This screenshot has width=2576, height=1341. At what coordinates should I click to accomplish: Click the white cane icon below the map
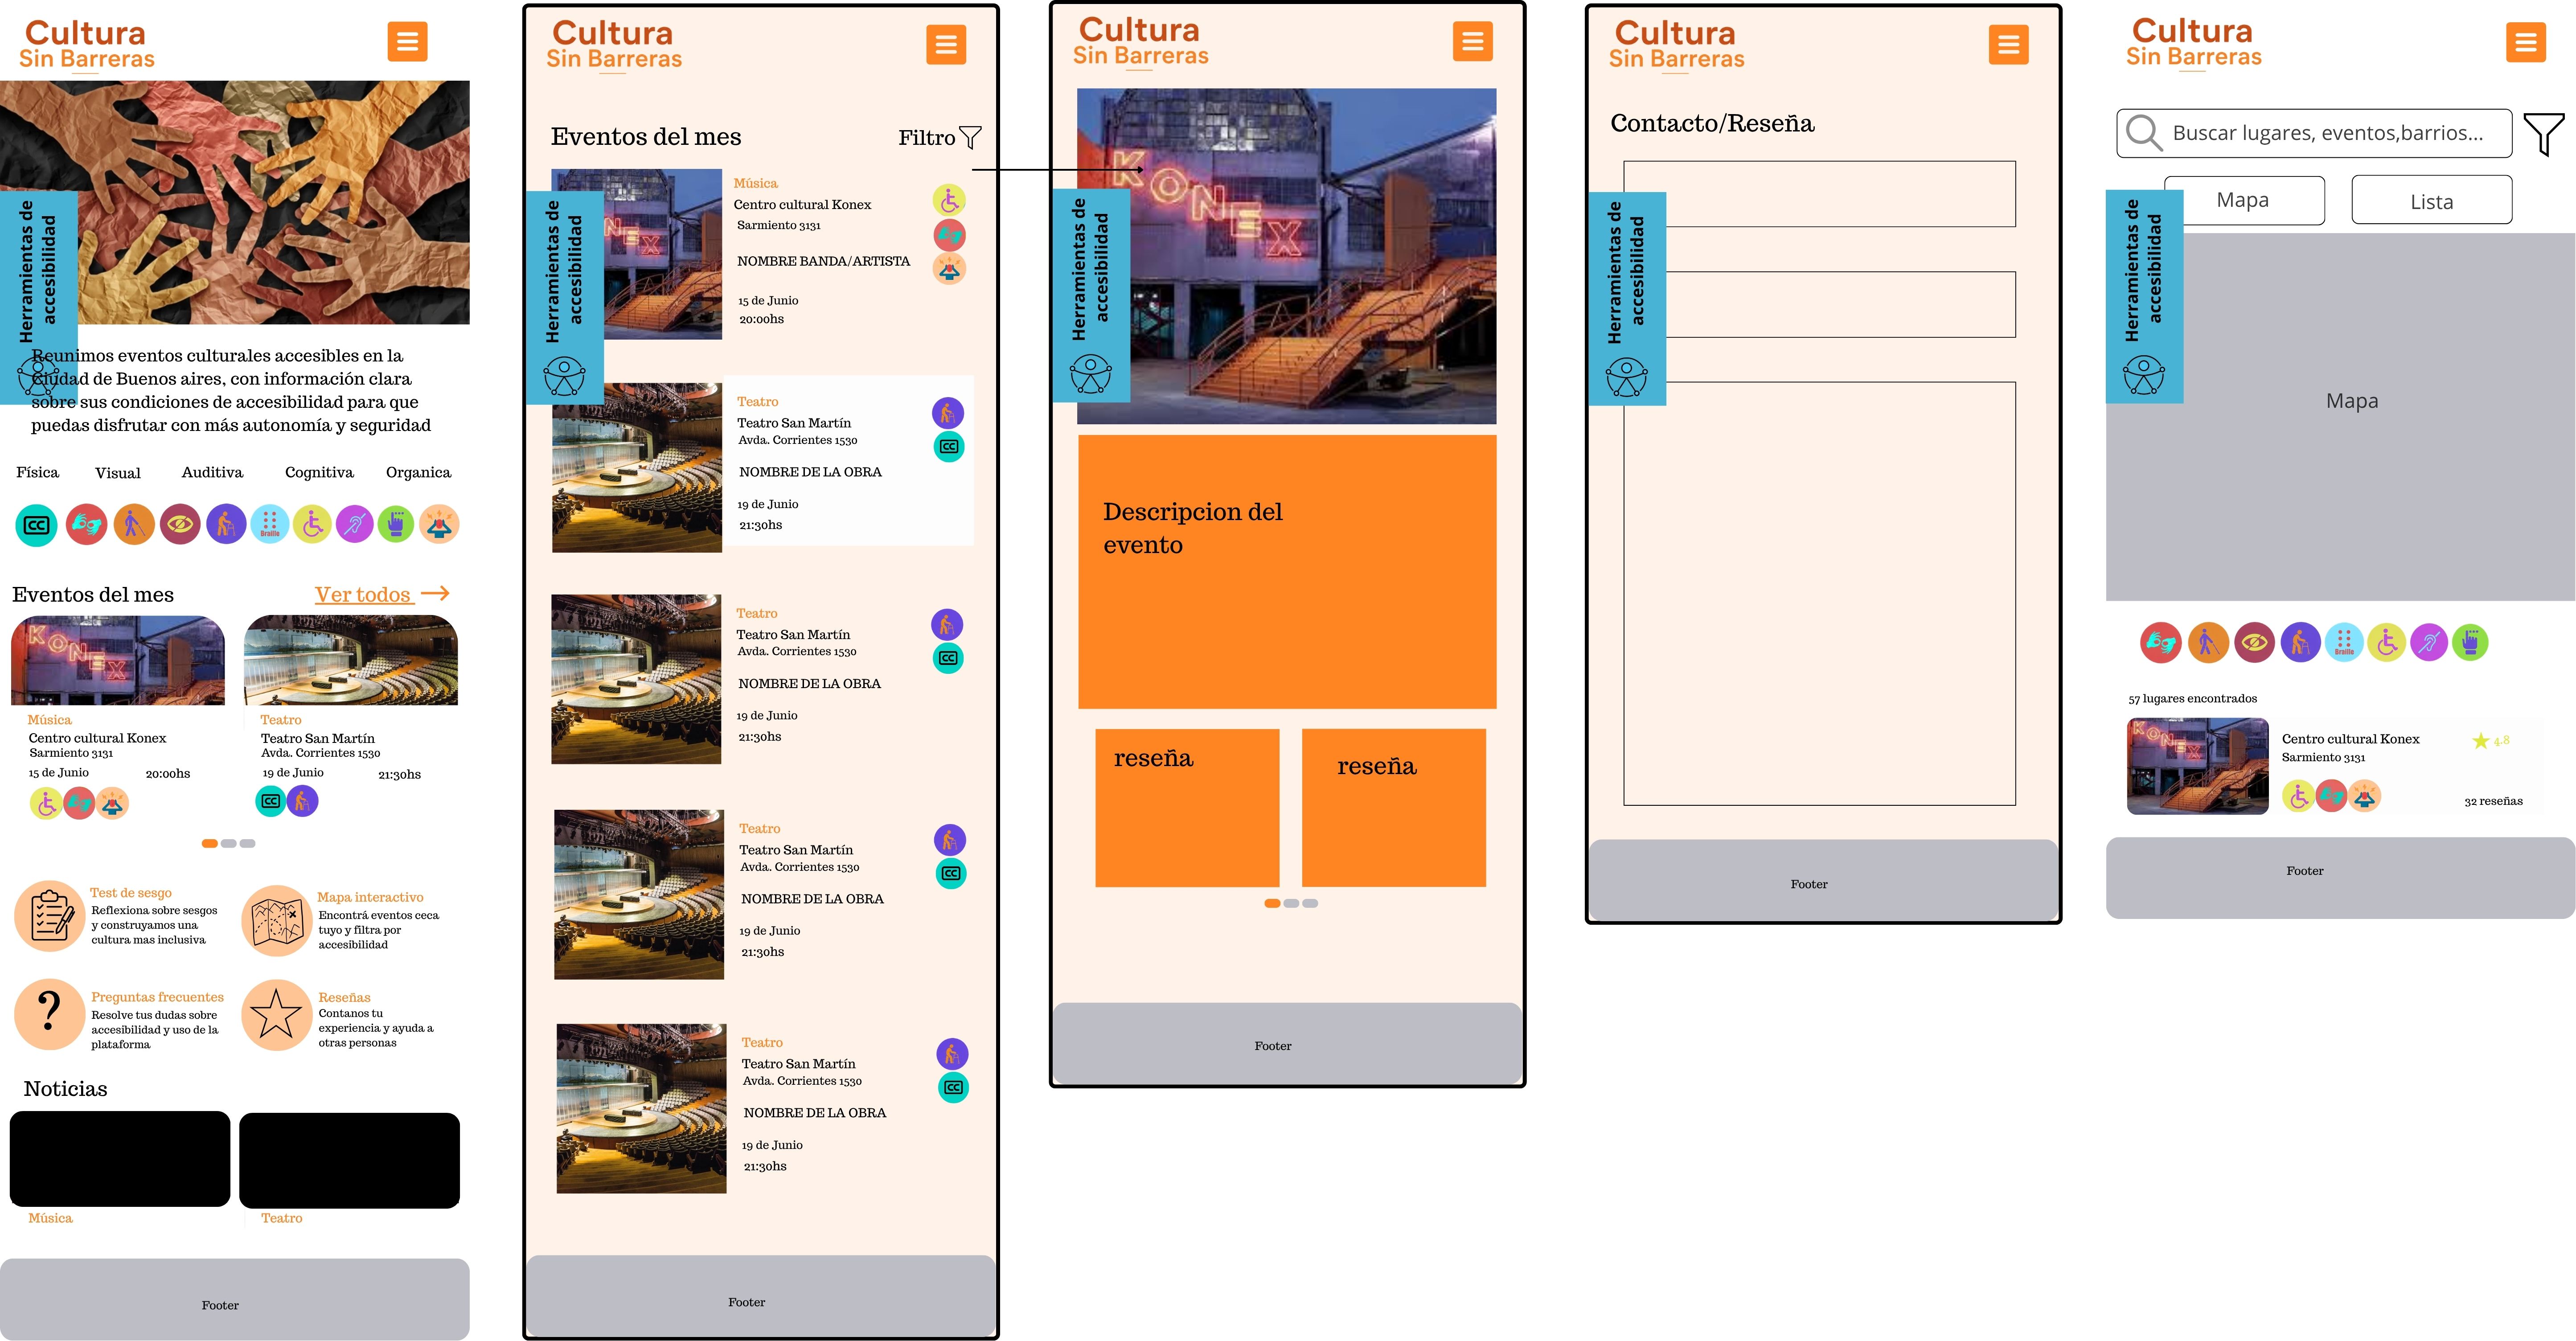pos(2207,642)
